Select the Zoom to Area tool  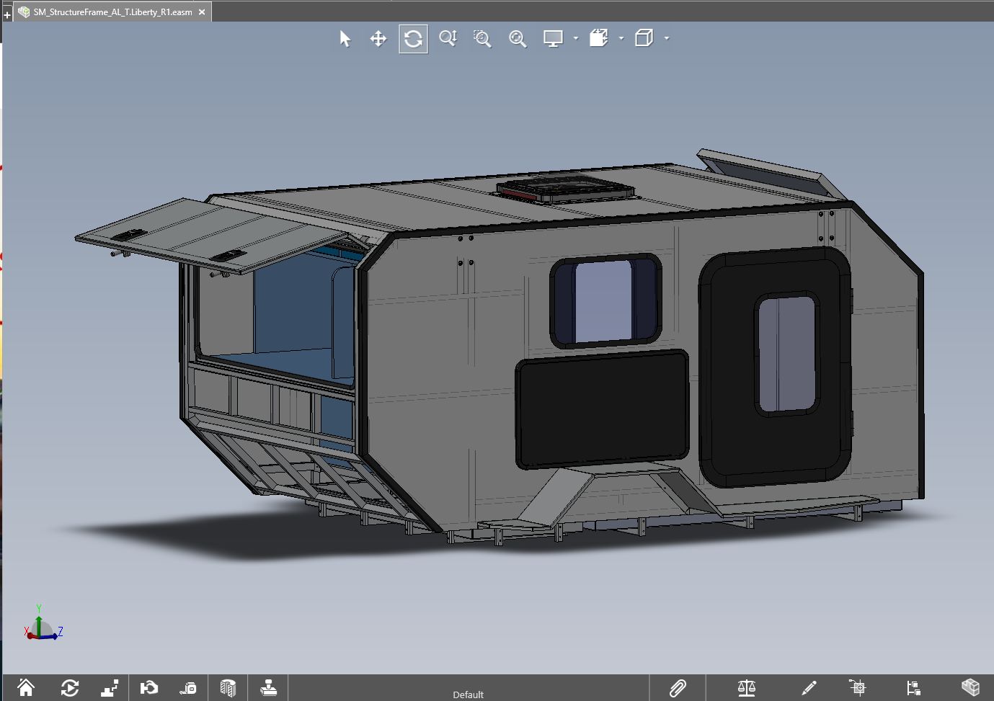[x=482, y=39]
